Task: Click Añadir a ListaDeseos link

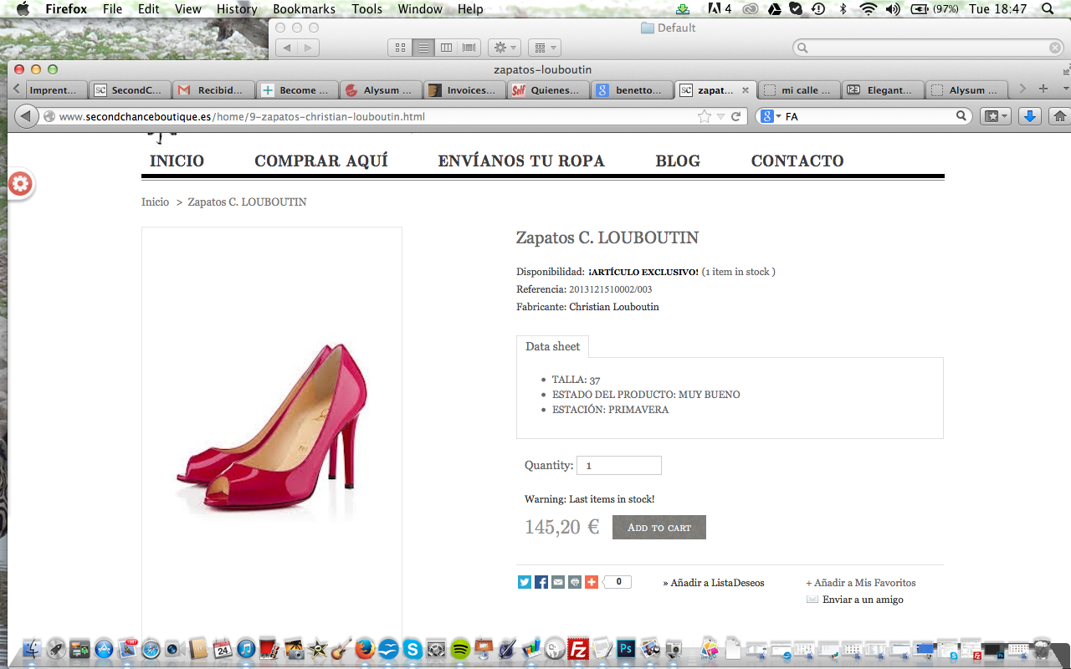Action: pyautogui.click(x=714, y=583)
